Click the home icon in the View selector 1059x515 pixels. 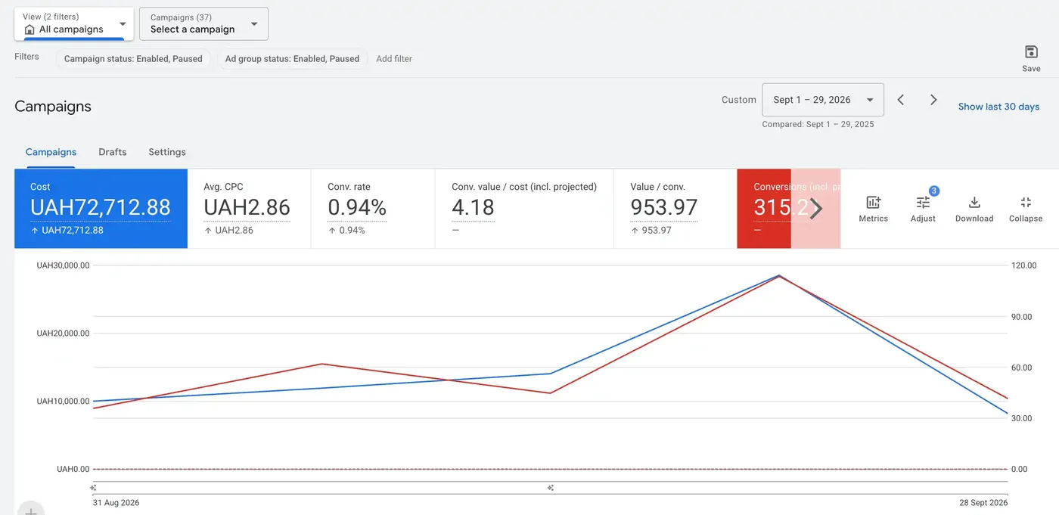[30, 29]
